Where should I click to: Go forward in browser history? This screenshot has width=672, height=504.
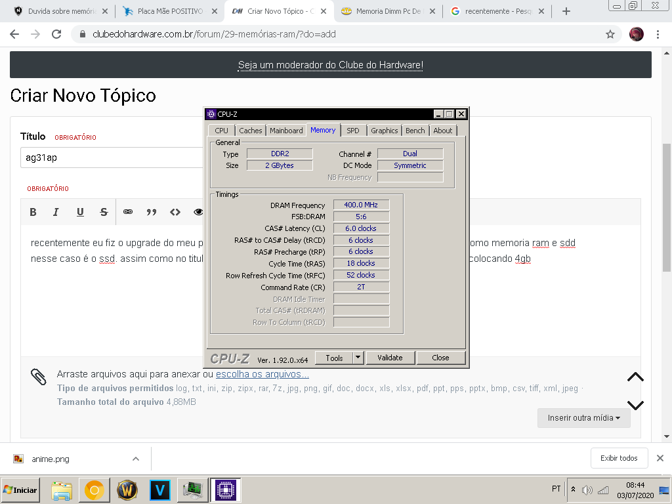[x=35, y=34]
